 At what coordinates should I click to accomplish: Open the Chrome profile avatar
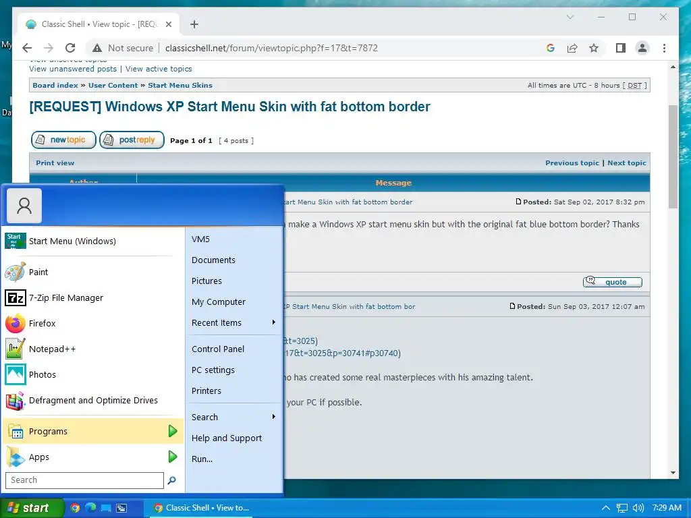coord(642,48)
